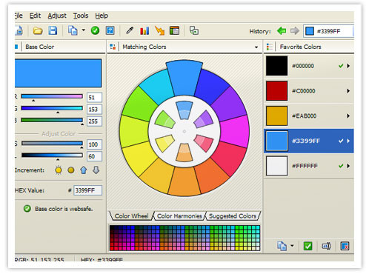Switch to the Color Wheel tab
The height and width of the screenshot is (274, 366).
tap(131, 216)
